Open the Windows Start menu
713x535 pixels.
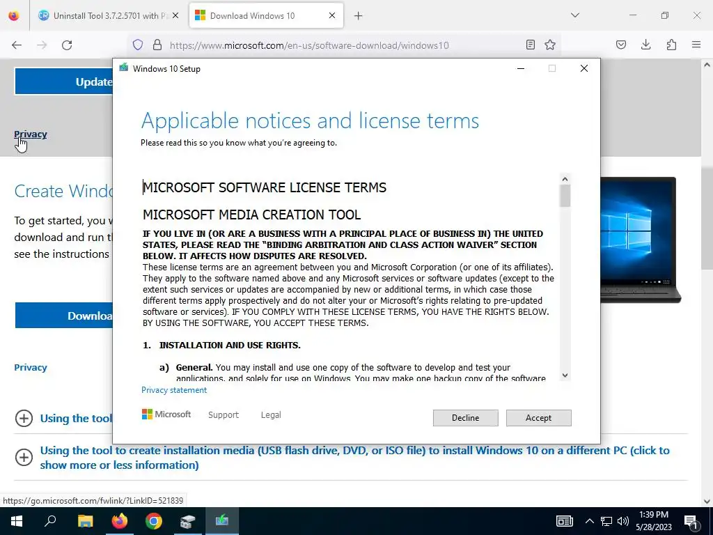[x=17, y=521]
